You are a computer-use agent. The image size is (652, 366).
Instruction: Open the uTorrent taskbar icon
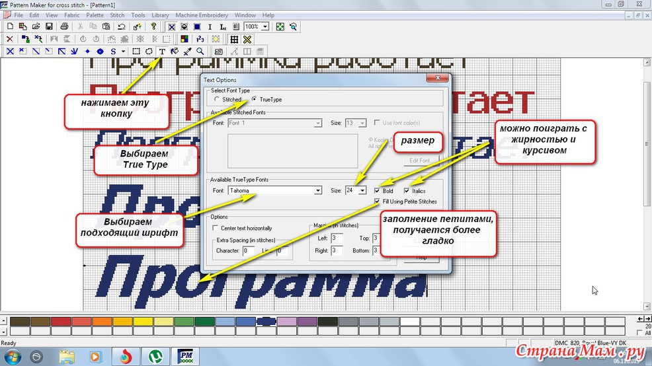click(156, 357)
